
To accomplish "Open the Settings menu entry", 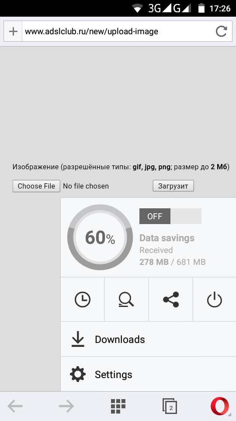I will [x=148, y=374].
